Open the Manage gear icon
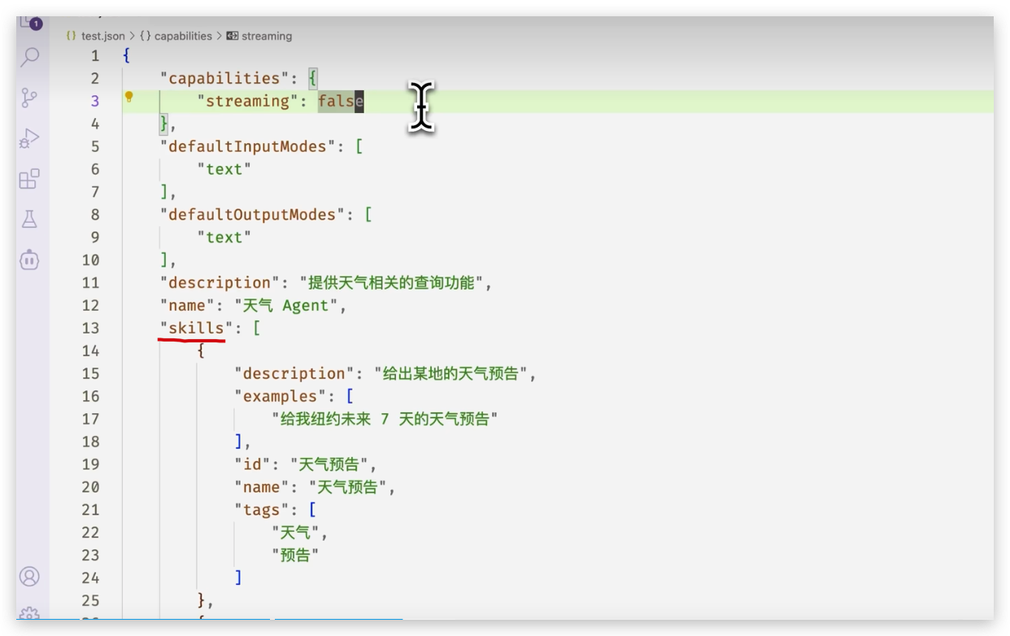 pos(30,612)
